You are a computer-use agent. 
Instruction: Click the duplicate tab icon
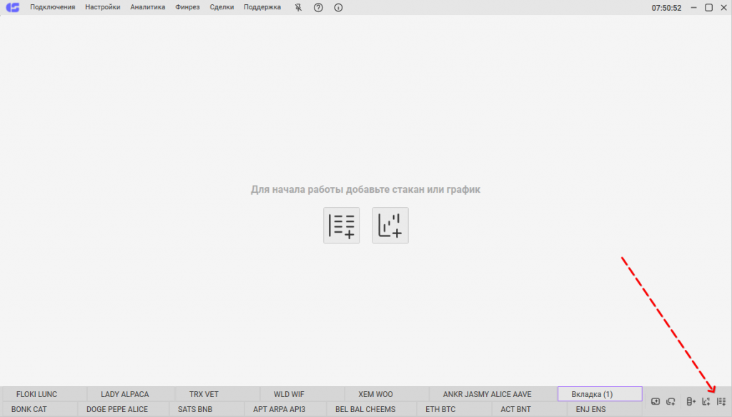(671, 401)
